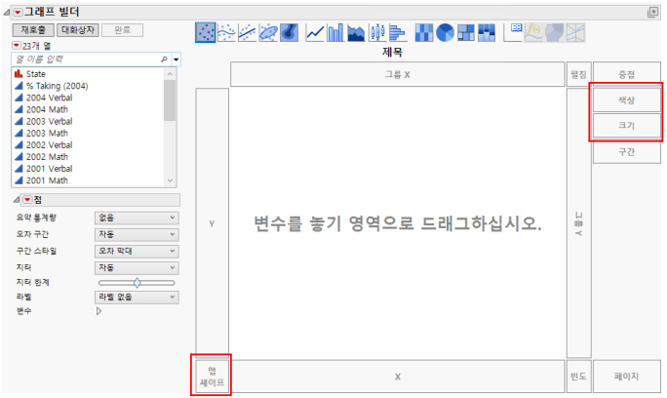Collapse the 점 section gray triangle
The width and height of the screenshot is (667, 398).
[17, 199]
